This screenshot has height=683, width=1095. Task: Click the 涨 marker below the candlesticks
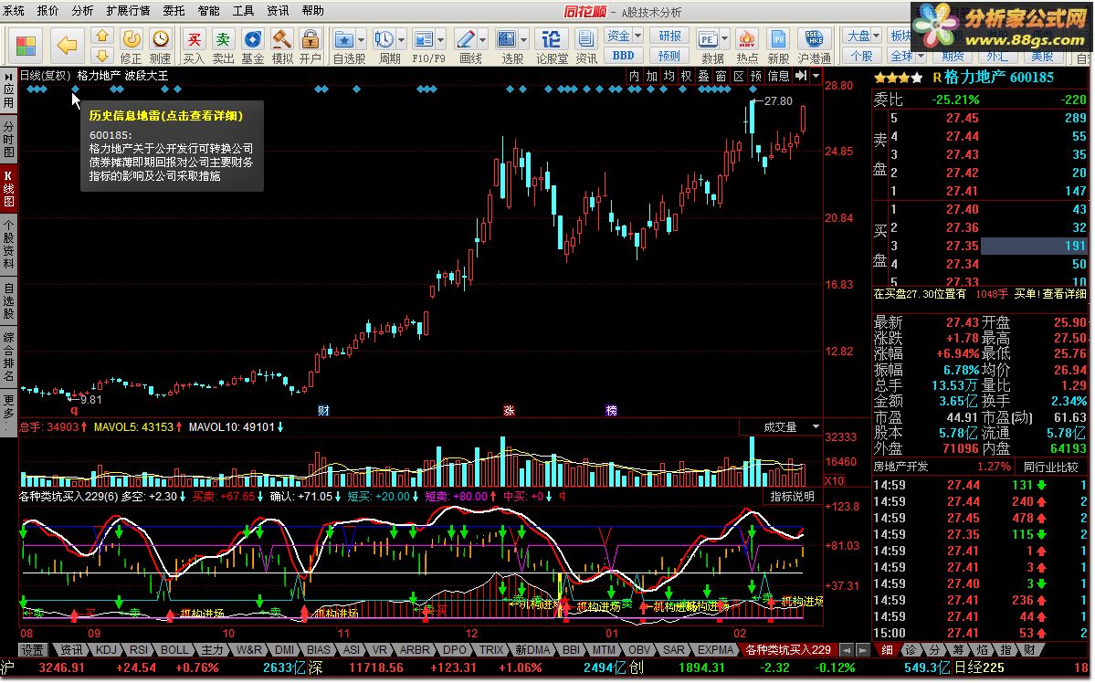[509, 411]
